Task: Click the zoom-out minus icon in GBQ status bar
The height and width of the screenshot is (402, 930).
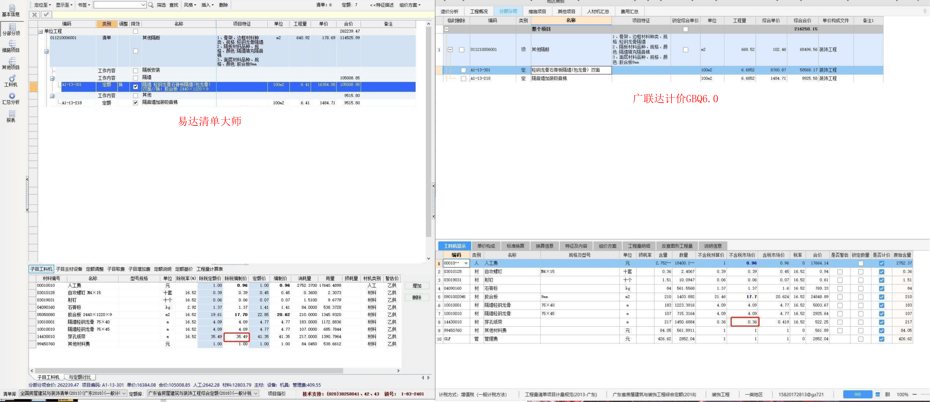Action: 915,394
